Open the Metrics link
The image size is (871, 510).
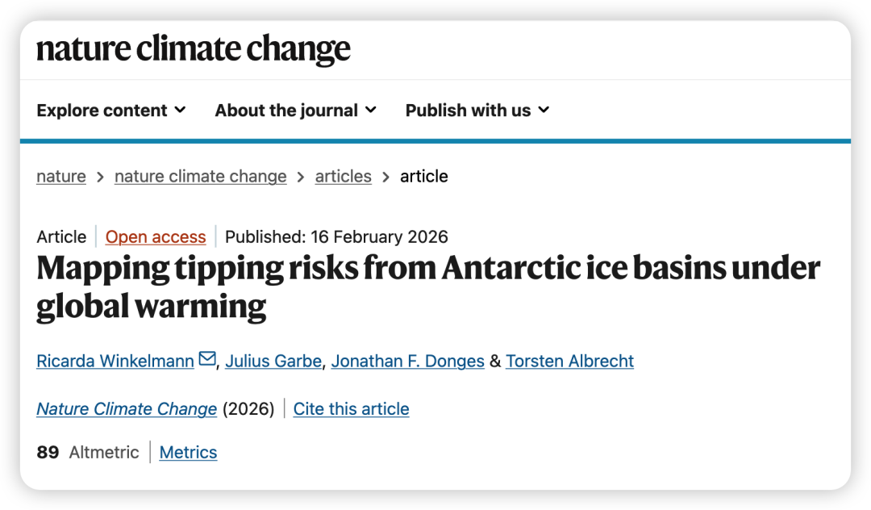188,453
